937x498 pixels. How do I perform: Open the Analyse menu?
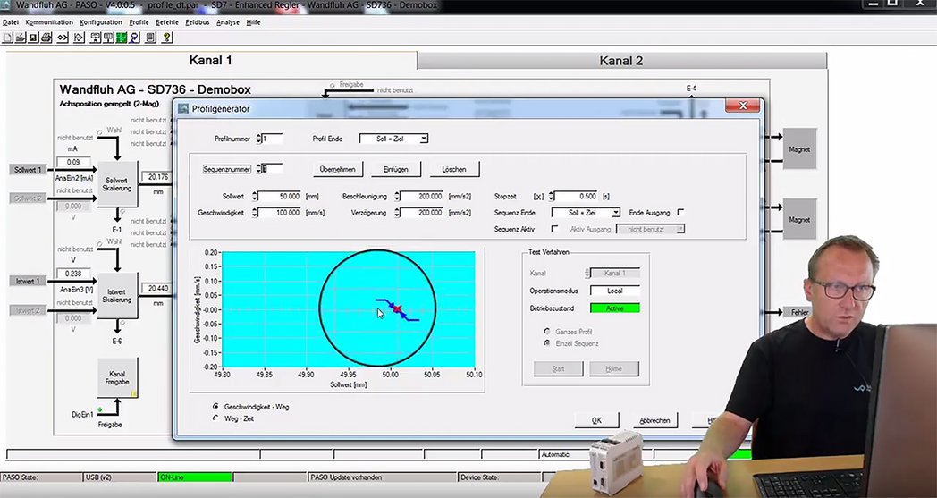point(228,22)
